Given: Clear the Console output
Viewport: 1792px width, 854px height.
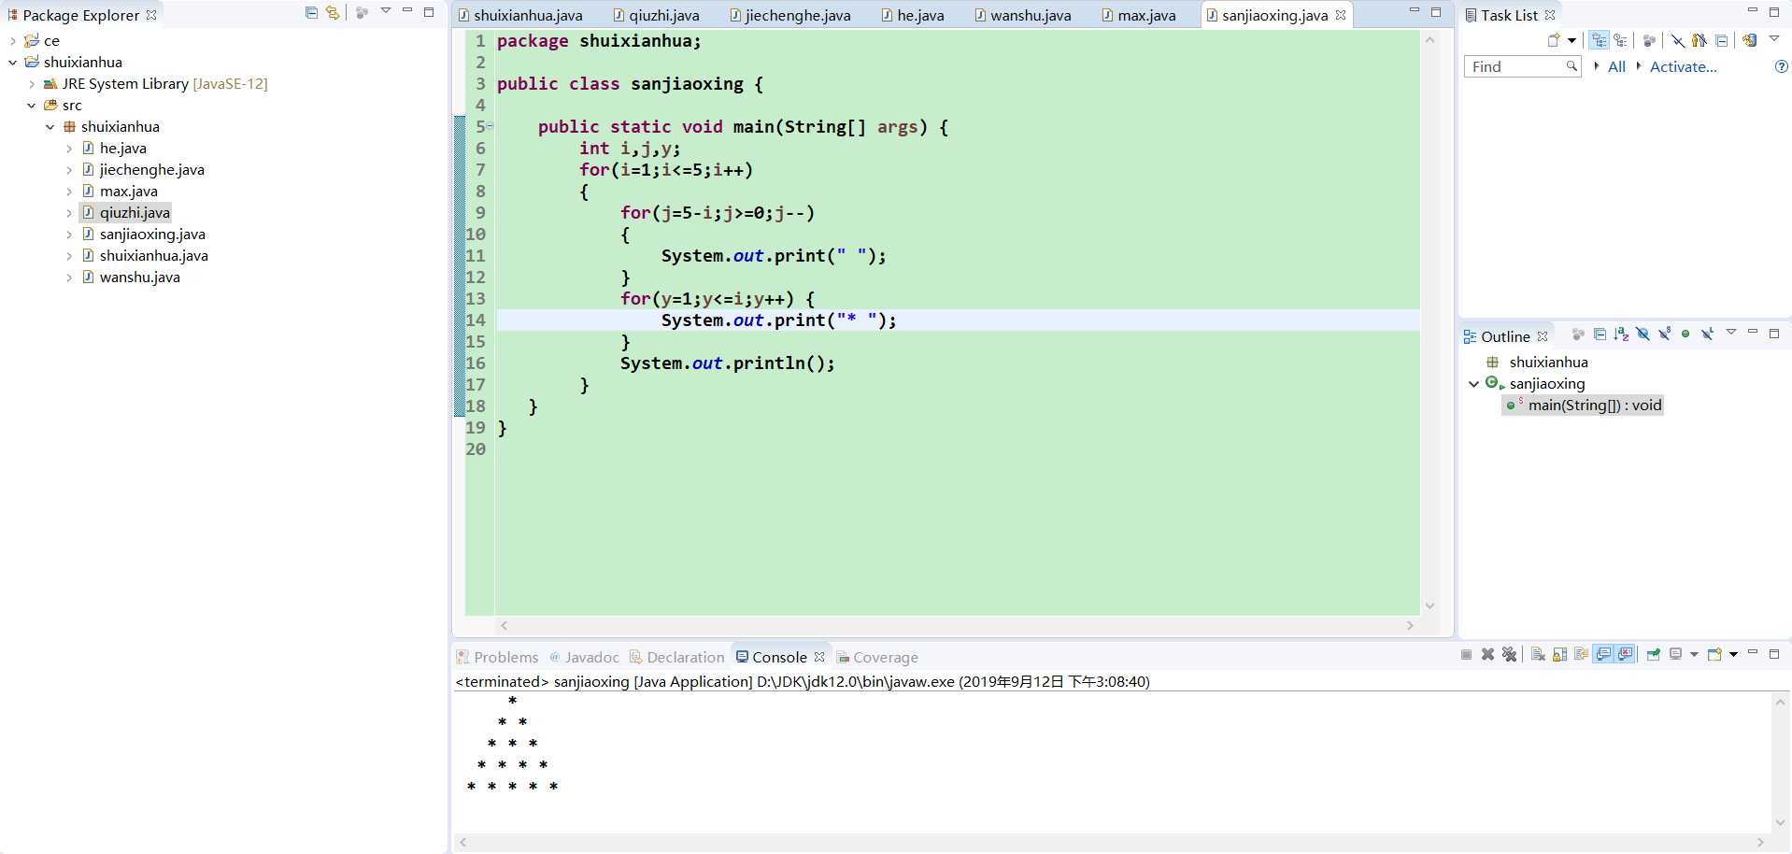Looking at the screenshot, I should [1538, 655].
